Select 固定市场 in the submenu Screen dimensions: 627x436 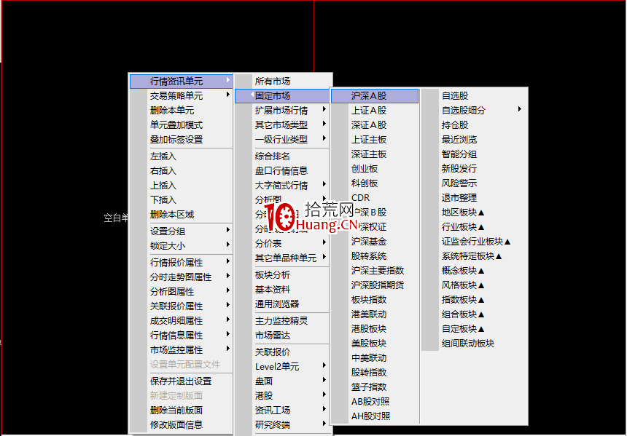[x=282, y=96]
